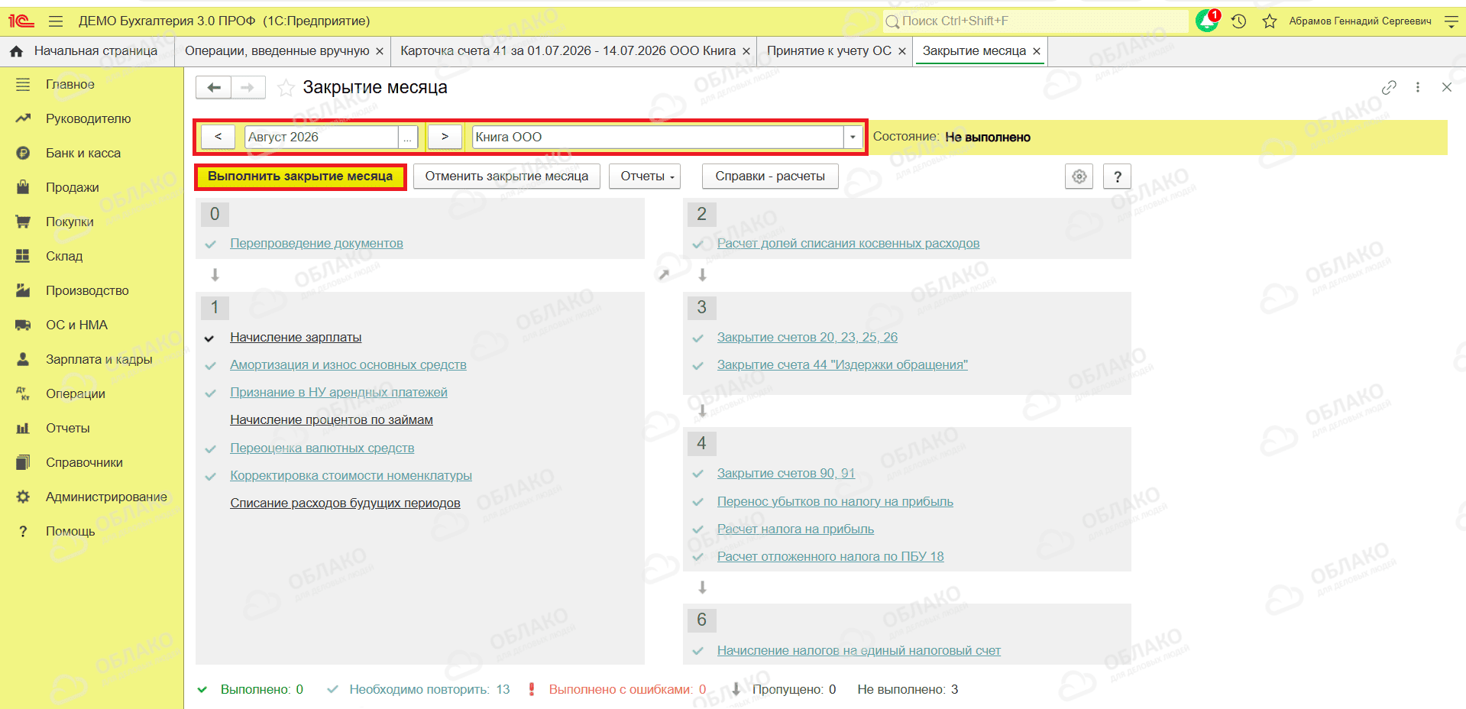The image size is (1466, 709).
Task: Close the Закрытие месяца tab
Action: (1037, 51)
